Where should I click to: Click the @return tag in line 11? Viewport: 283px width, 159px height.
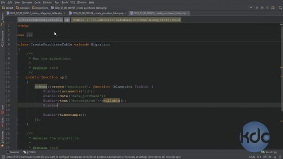(40, 68)
